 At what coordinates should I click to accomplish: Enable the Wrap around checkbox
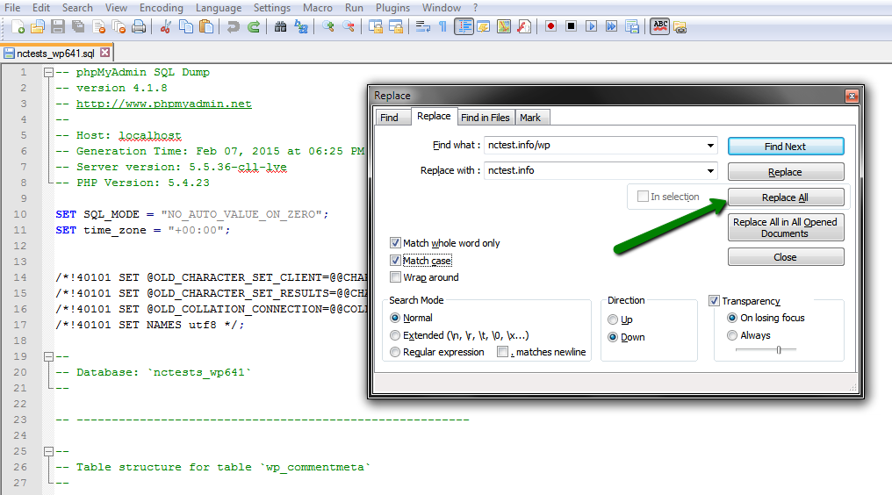click(396, 277)
